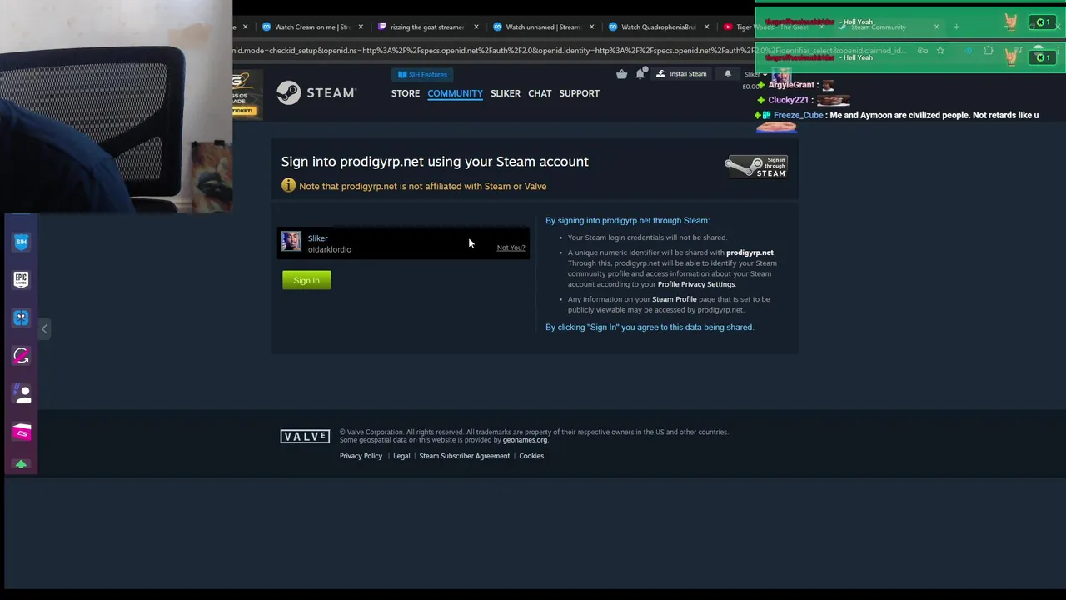Screen dimensions: 1066x600
Task: Open the SUPPORT menu item
Action: point(579,93)
